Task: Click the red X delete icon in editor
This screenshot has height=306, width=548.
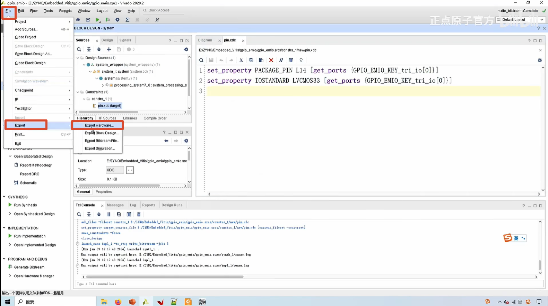Action: 271,60
